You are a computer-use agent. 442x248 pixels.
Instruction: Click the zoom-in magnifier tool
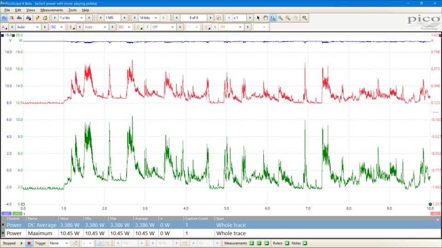(x=280, y=18)
